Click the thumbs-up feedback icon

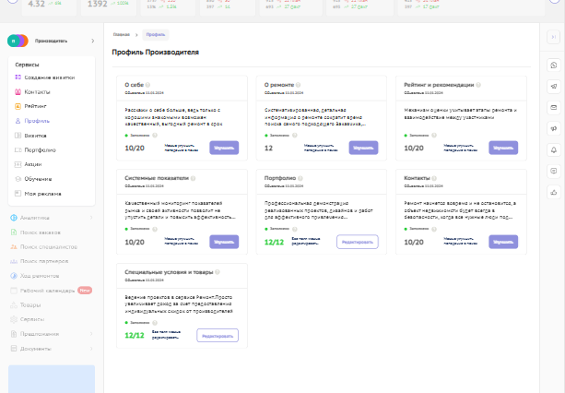pyautogui.click(x=554, y=192)
